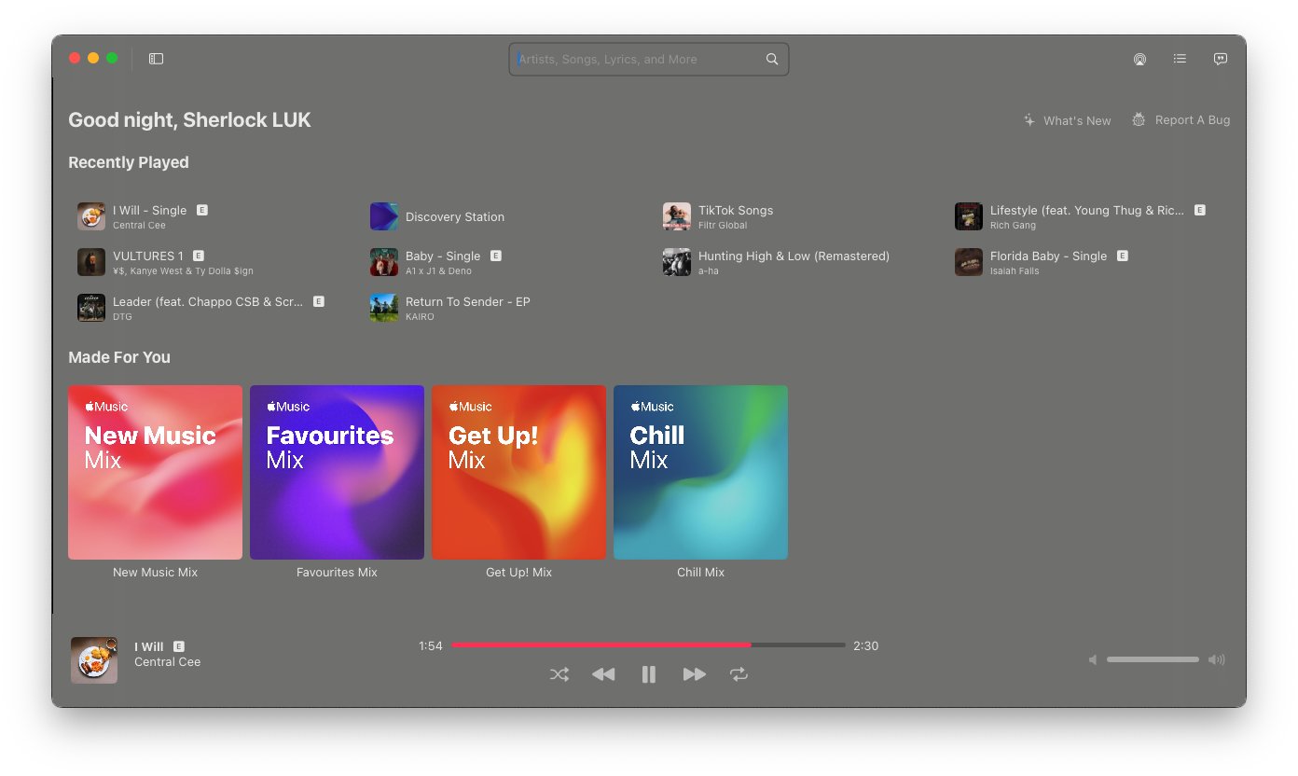The image size is (1298, 776).
Task: Open Leader by DTG artwork
Action: tap(91, 308)
